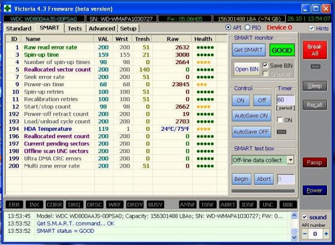Image resolution: width=335 pixels, height=245 pixels.
Task: Click the ABRT error indicator
Action: (228, 205)
